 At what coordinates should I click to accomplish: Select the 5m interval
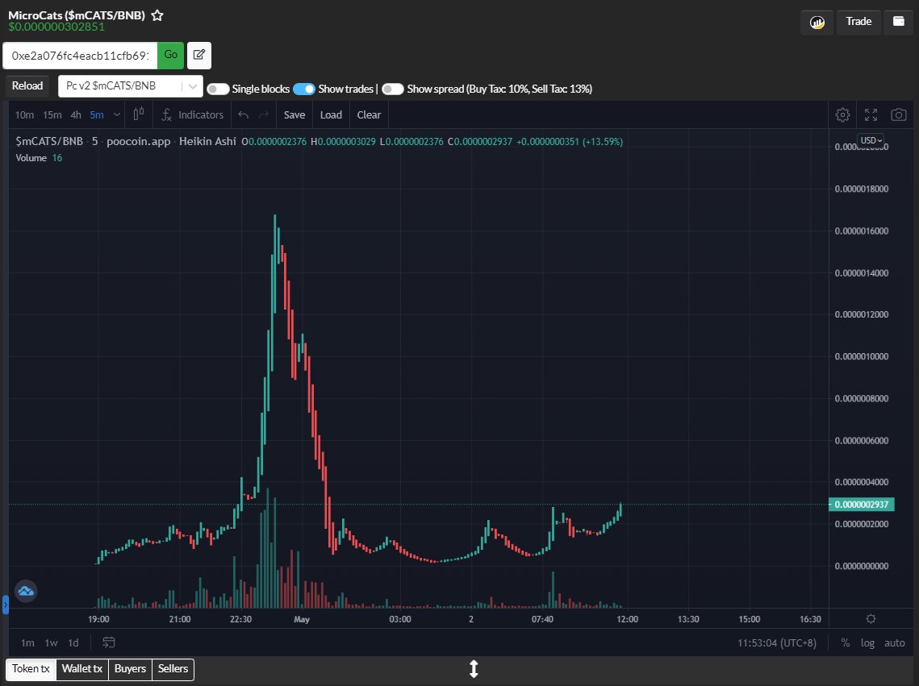[x=97, y=114]
